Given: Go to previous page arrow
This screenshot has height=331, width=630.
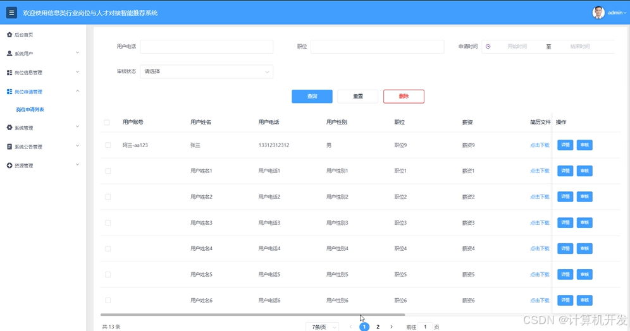Looking at the screenshot, I should [350, 327].
